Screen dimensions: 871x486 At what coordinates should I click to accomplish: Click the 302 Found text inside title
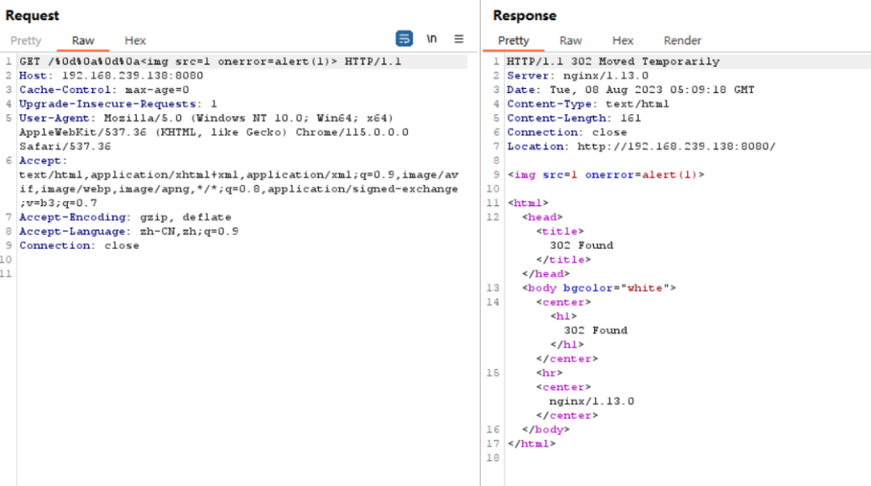tap(582, 246)
